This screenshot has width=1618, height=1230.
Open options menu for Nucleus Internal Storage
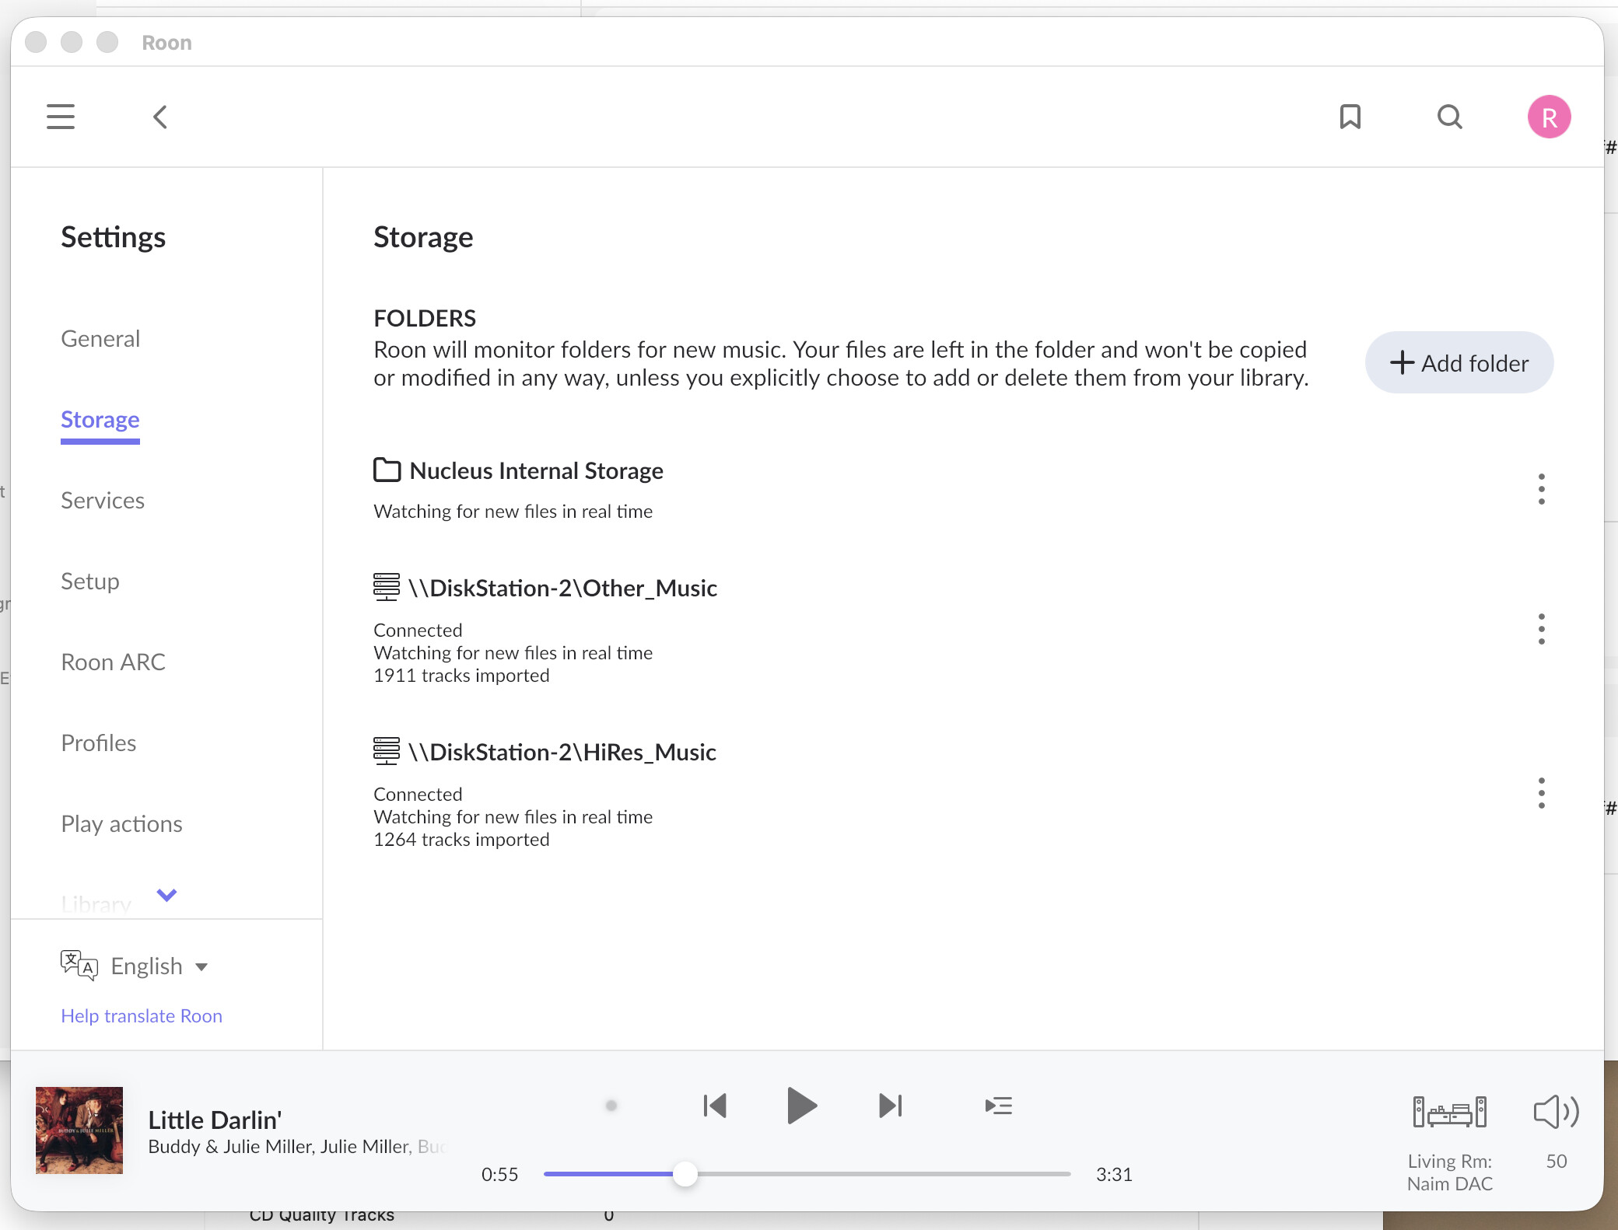(x=1541, y=489)
